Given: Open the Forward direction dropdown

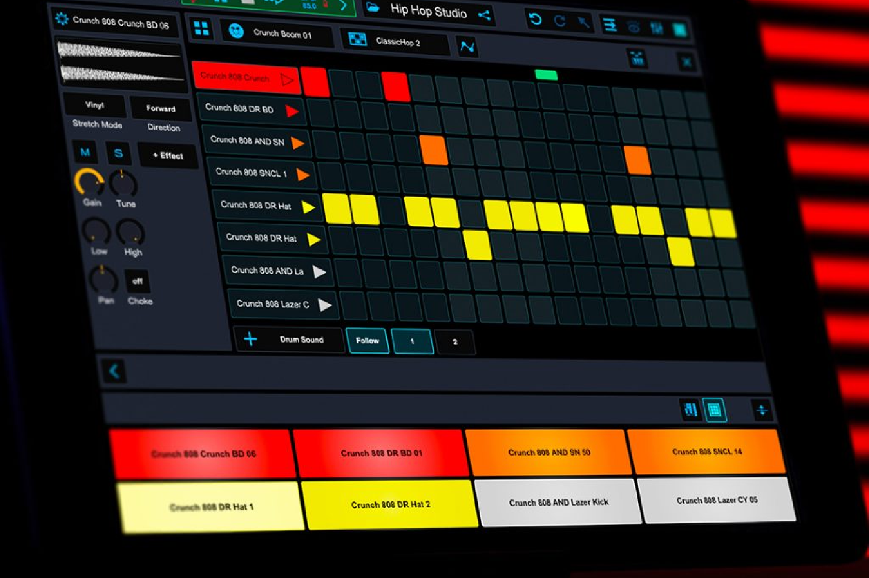Looking at the screenshot, I should click(x=161, y=109).
